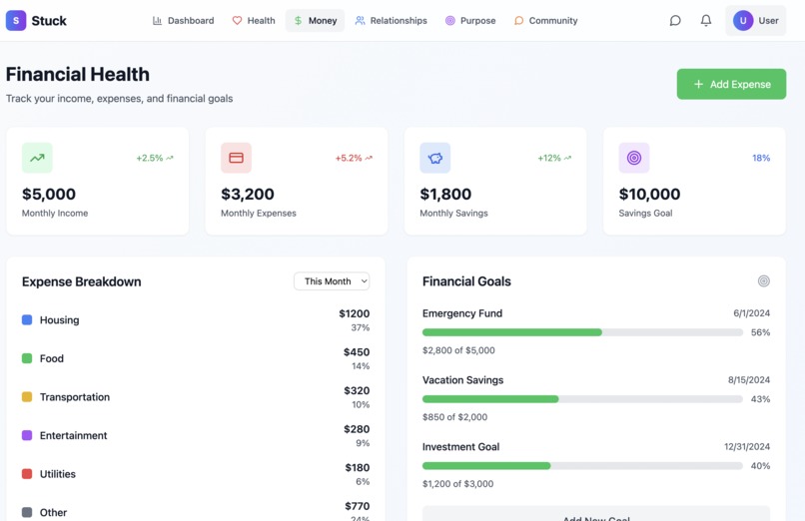This screenshot has height=521, width=805.
Task: Click the Savings Goal target icon
Action: coord(634,158)
